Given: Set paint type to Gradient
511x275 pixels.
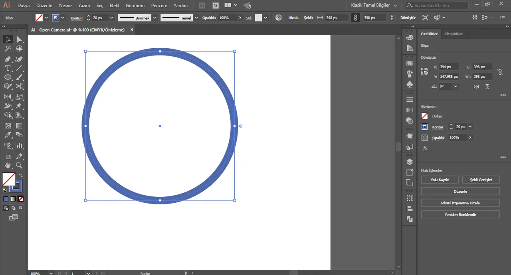Looking at the screenshot, I should [x=13, y=199].
